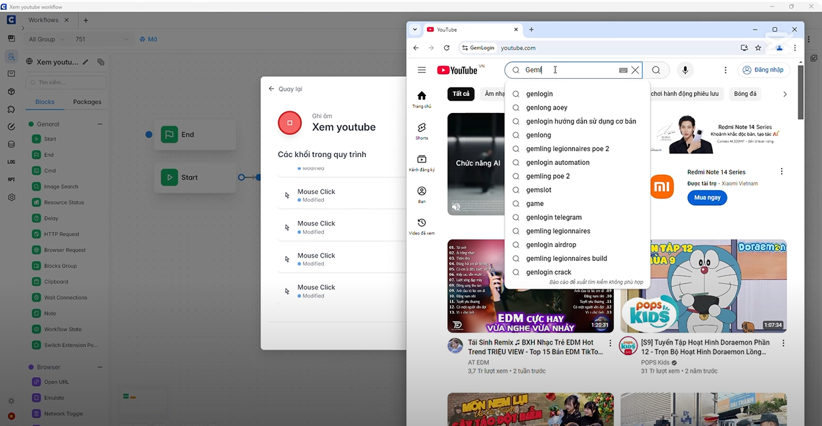Start voice search with the YouTube microphone icon

click(x=685, y=70)
